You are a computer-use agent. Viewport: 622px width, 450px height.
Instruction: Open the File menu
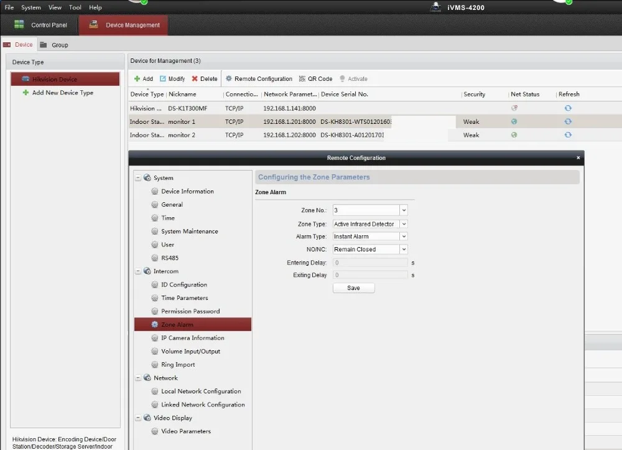tap(9, 7)
